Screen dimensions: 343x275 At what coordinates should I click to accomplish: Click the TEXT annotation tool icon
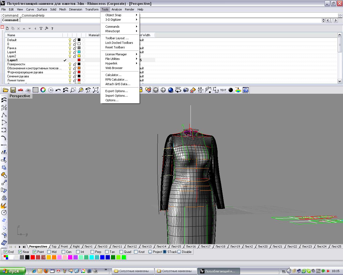pyautogui.click(x=223, y=90)
